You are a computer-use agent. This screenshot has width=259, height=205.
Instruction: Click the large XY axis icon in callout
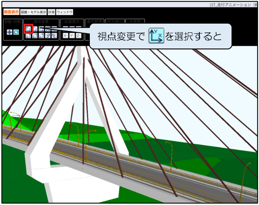click(x=156, y=36)
